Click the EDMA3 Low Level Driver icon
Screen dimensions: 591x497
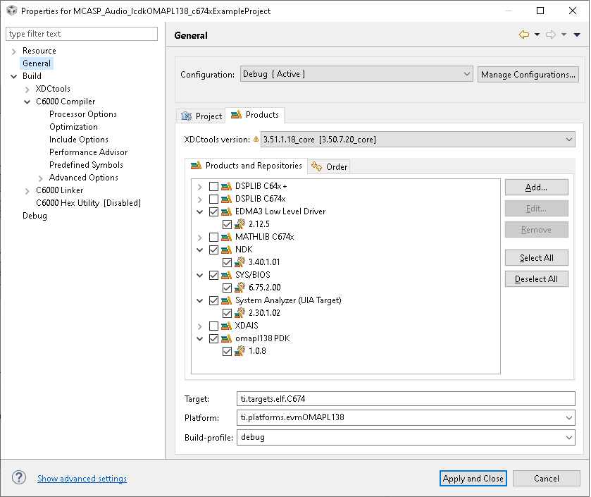click(227, 211)
